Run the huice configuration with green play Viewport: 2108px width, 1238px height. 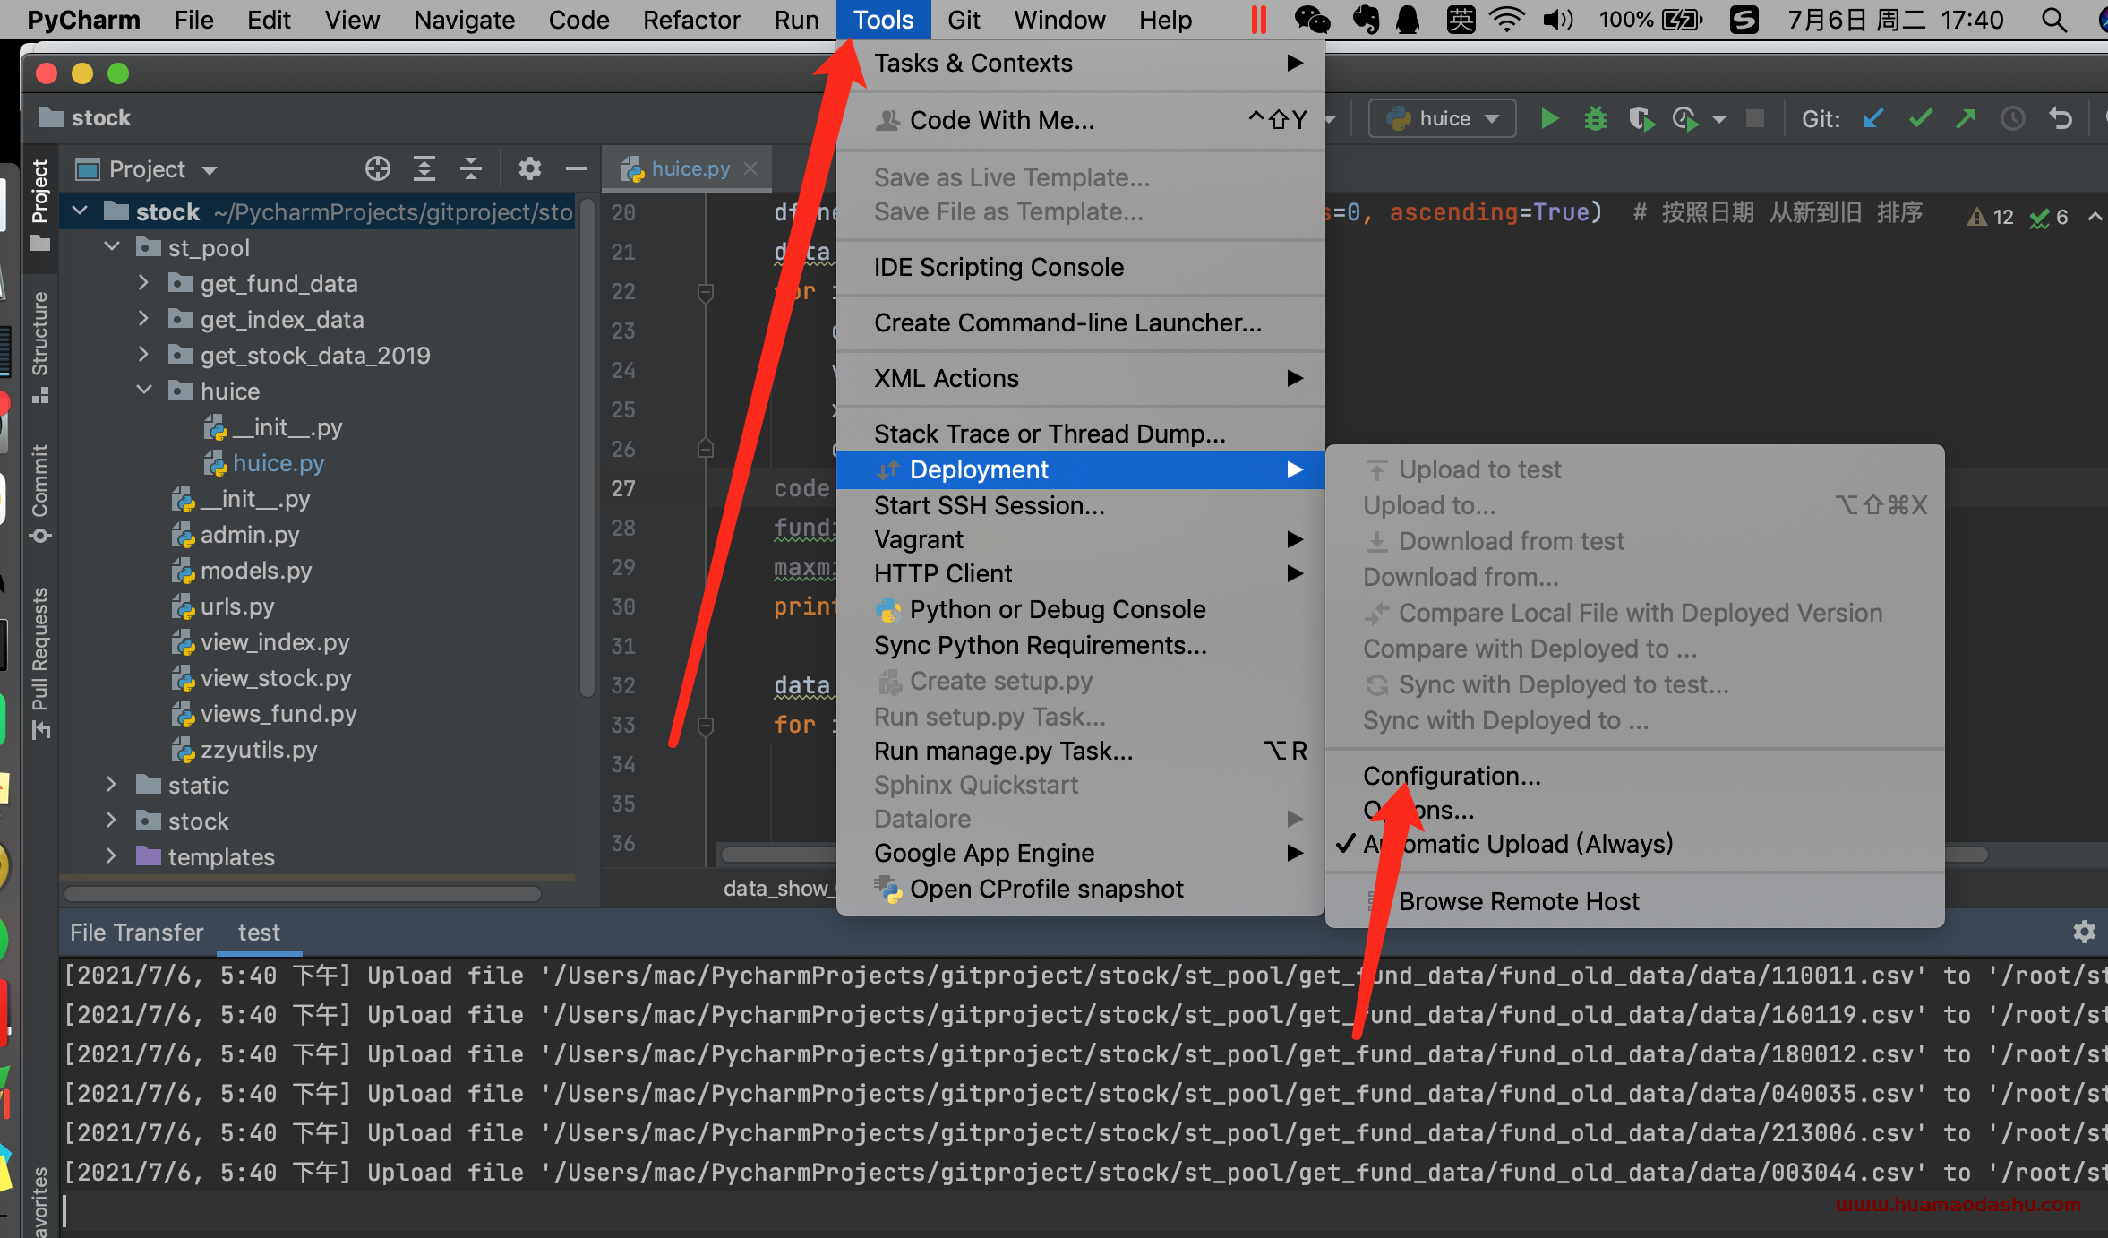(1549, 118)
